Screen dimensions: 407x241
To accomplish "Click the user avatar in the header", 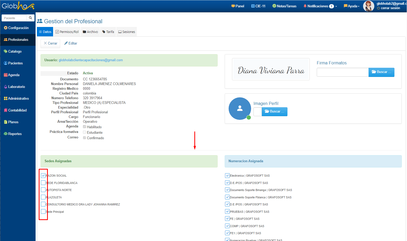I will tap(368, 6).
